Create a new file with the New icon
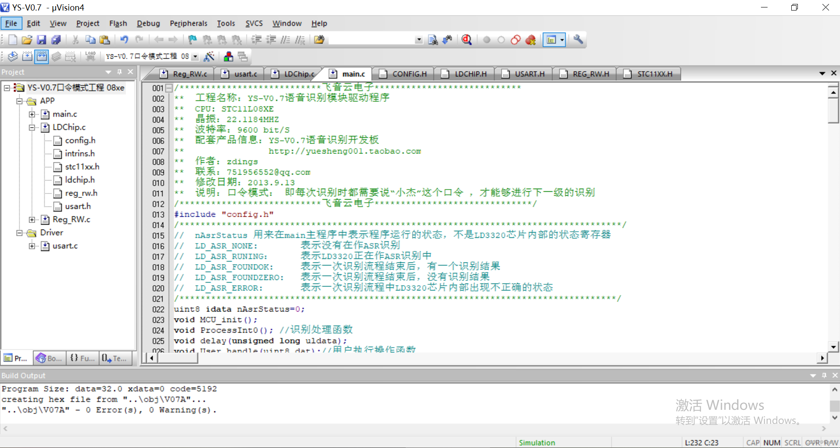Screen dimensions: 840x448 tap(13, 40)
